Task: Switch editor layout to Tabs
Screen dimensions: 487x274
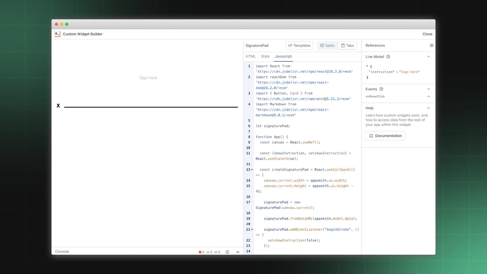Action: 347,46
